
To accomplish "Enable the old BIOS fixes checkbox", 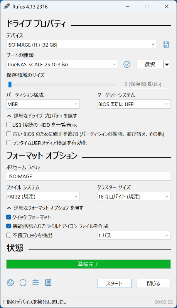I will 8,134.
